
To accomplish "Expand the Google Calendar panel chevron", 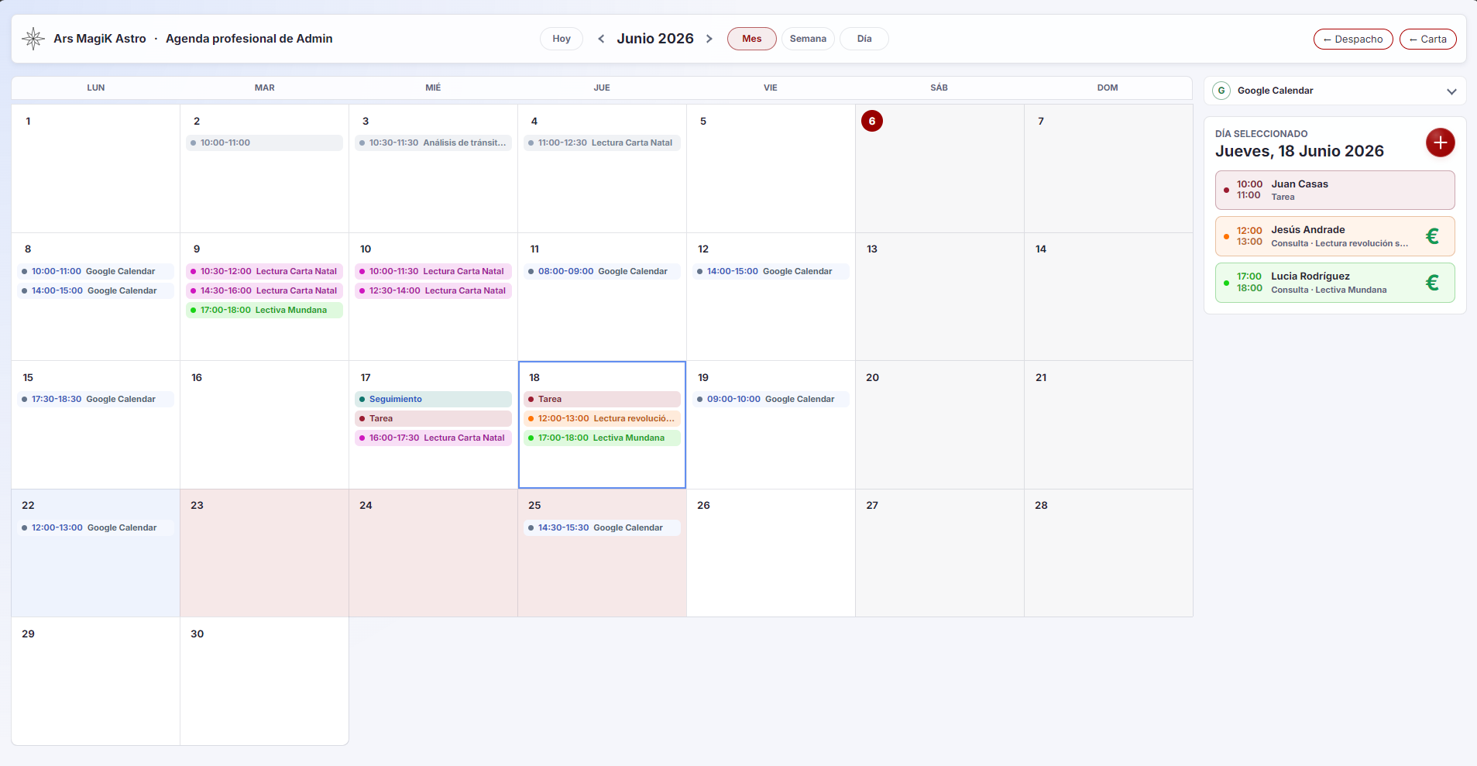I will (1451, 91).
